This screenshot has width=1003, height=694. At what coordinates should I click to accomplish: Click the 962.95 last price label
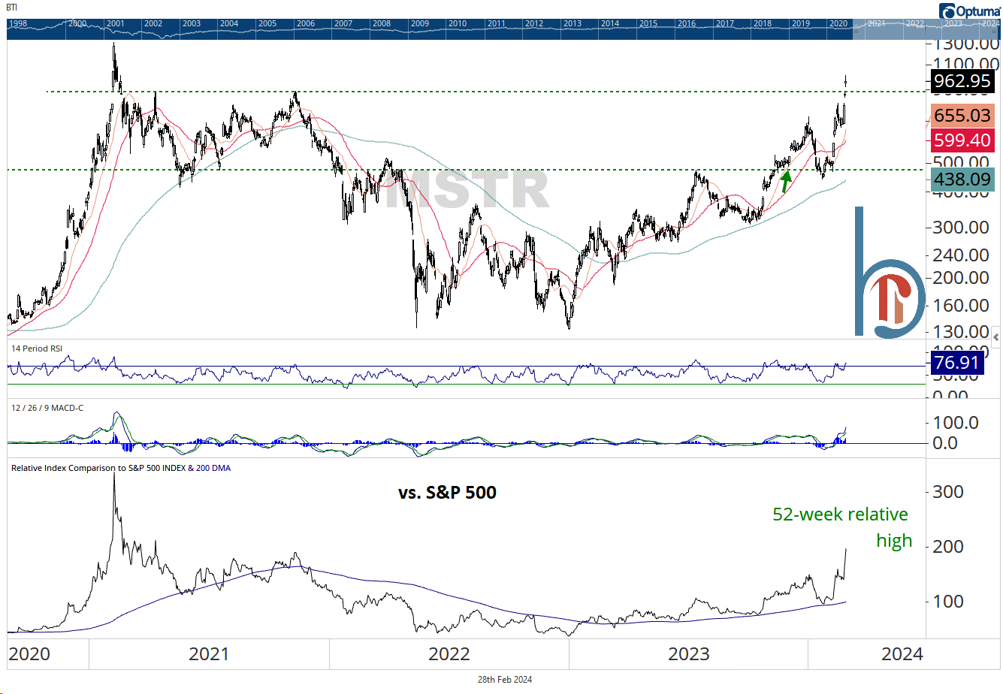pyautogui.click(x=962, y=81)
